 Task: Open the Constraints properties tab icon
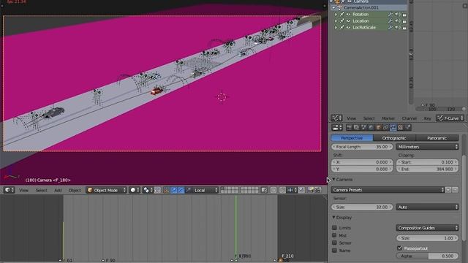(385, 127)
